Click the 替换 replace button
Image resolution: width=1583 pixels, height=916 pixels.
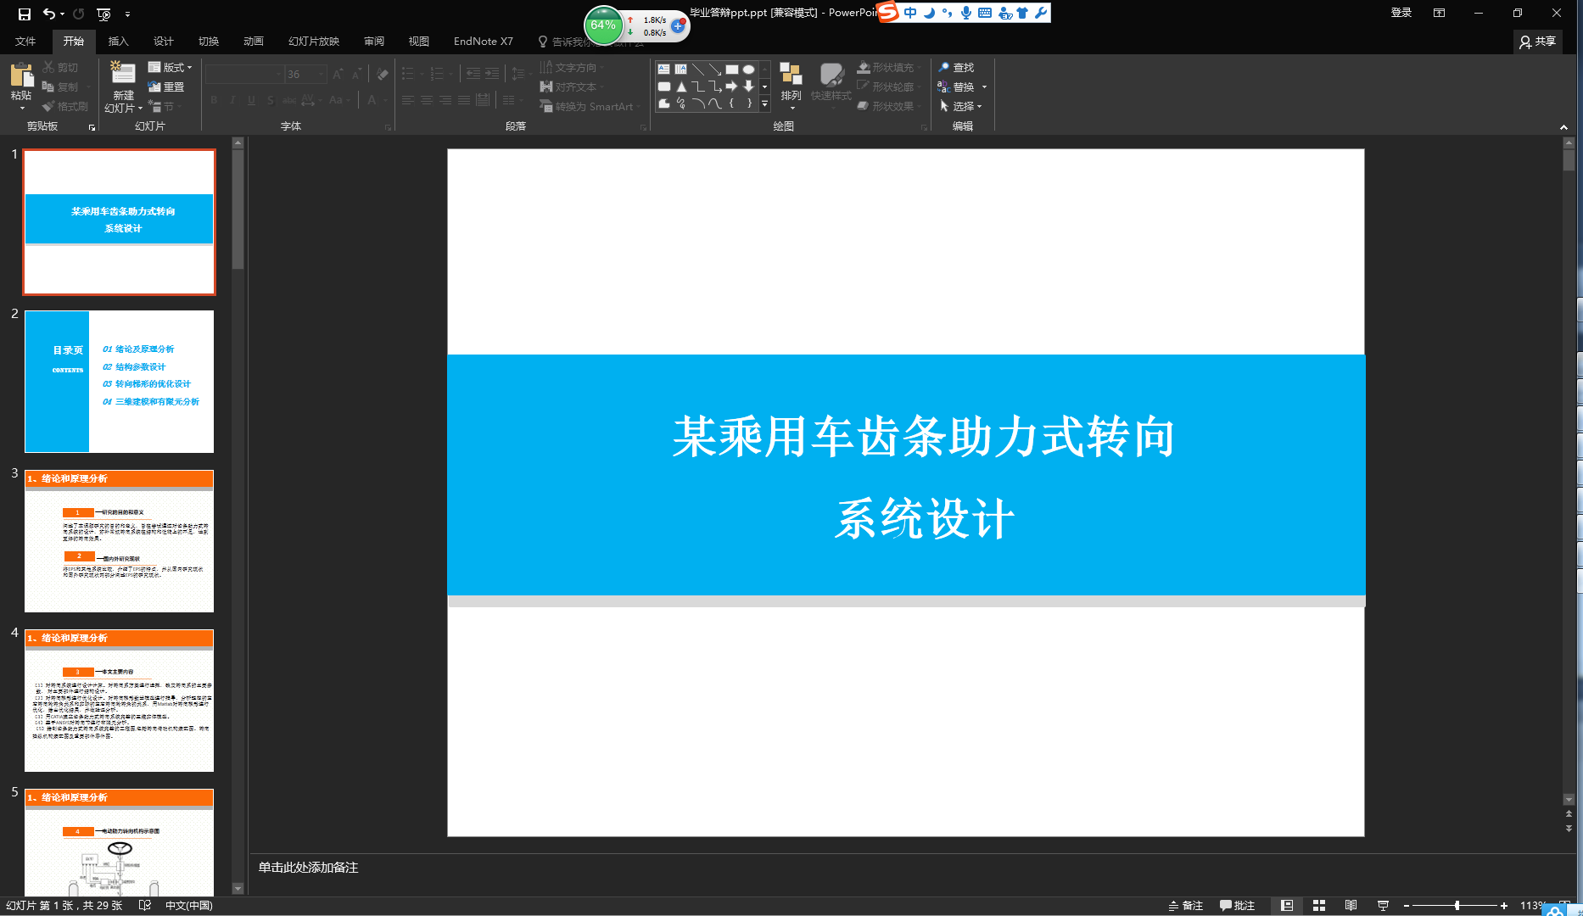point(957,87)
